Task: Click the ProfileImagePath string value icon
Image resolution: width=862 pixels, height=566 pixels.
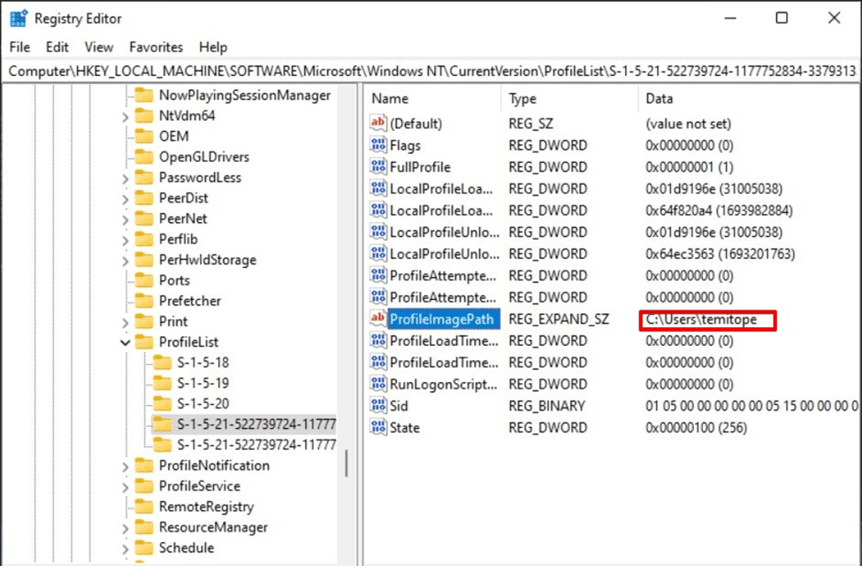Action: tap(378, 319)
